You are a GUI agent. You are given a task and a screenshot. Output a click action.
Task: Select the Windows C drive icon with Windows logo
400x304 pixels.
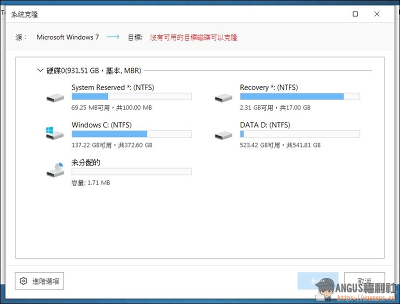click(x=54, y=133)
